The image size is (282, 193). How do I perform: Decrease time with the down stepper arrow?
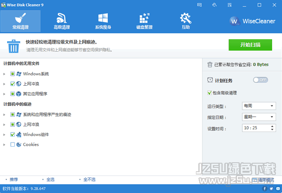click(x=272, y=130)
